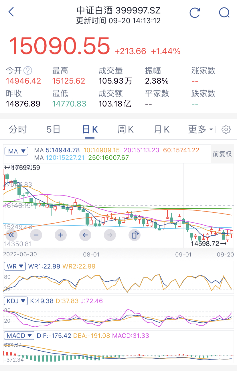Open the WR indicator dropdown
This screenshot has height=371, width=237.
tap(15, 266)
